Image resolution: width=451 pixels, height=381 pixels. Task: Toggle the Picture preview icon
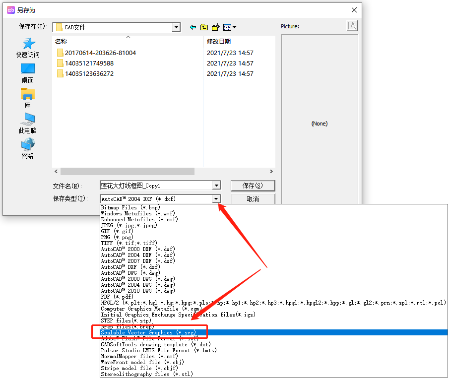pos(352,26)
